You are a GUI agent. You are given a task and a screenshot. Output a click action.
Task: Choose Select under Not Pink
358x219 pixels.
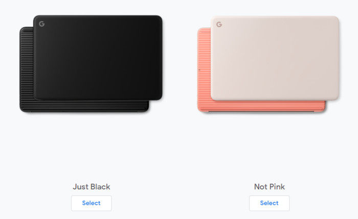(270, 203)
